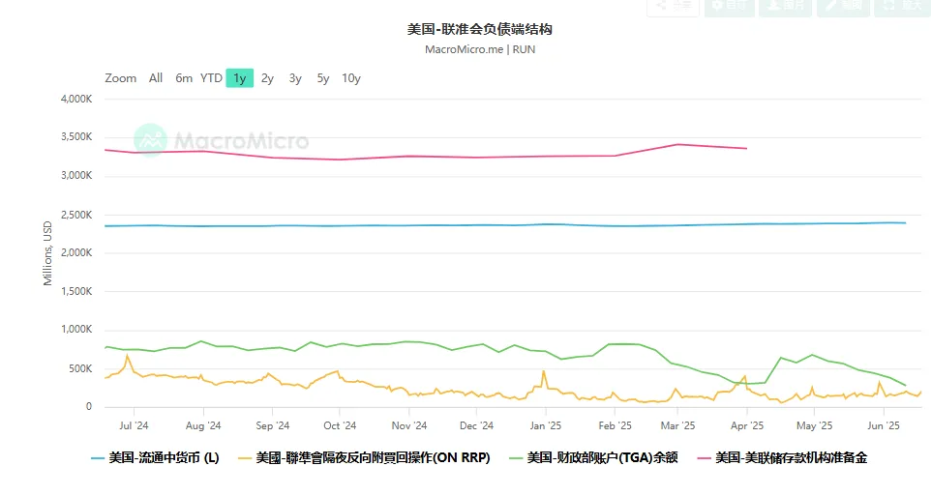Select the 6m zoom range
931x496 pixels.
(184, 78)
